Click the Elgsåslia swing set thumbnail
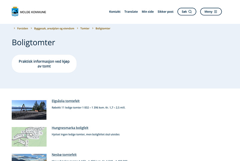The height and width of the screenshot is (161, 240). [x=29, y=110]
